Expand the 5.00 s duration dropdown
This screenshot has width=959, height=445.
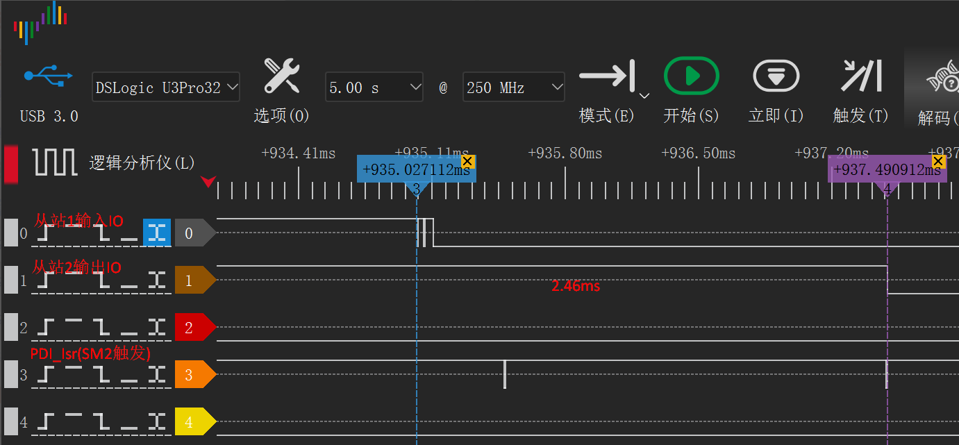(x=374, y=87)
